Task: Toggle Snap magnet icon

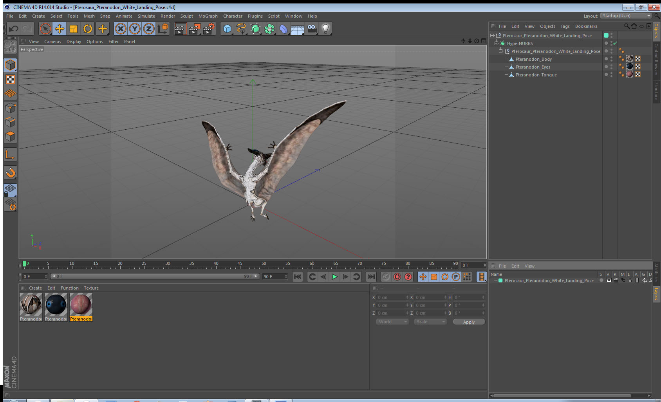Action: click(11, 172)
